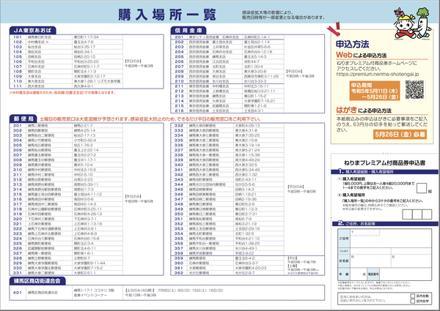440x311 pixels.
Task: Select the 郵便局 section tab
Action: [23, 119]
